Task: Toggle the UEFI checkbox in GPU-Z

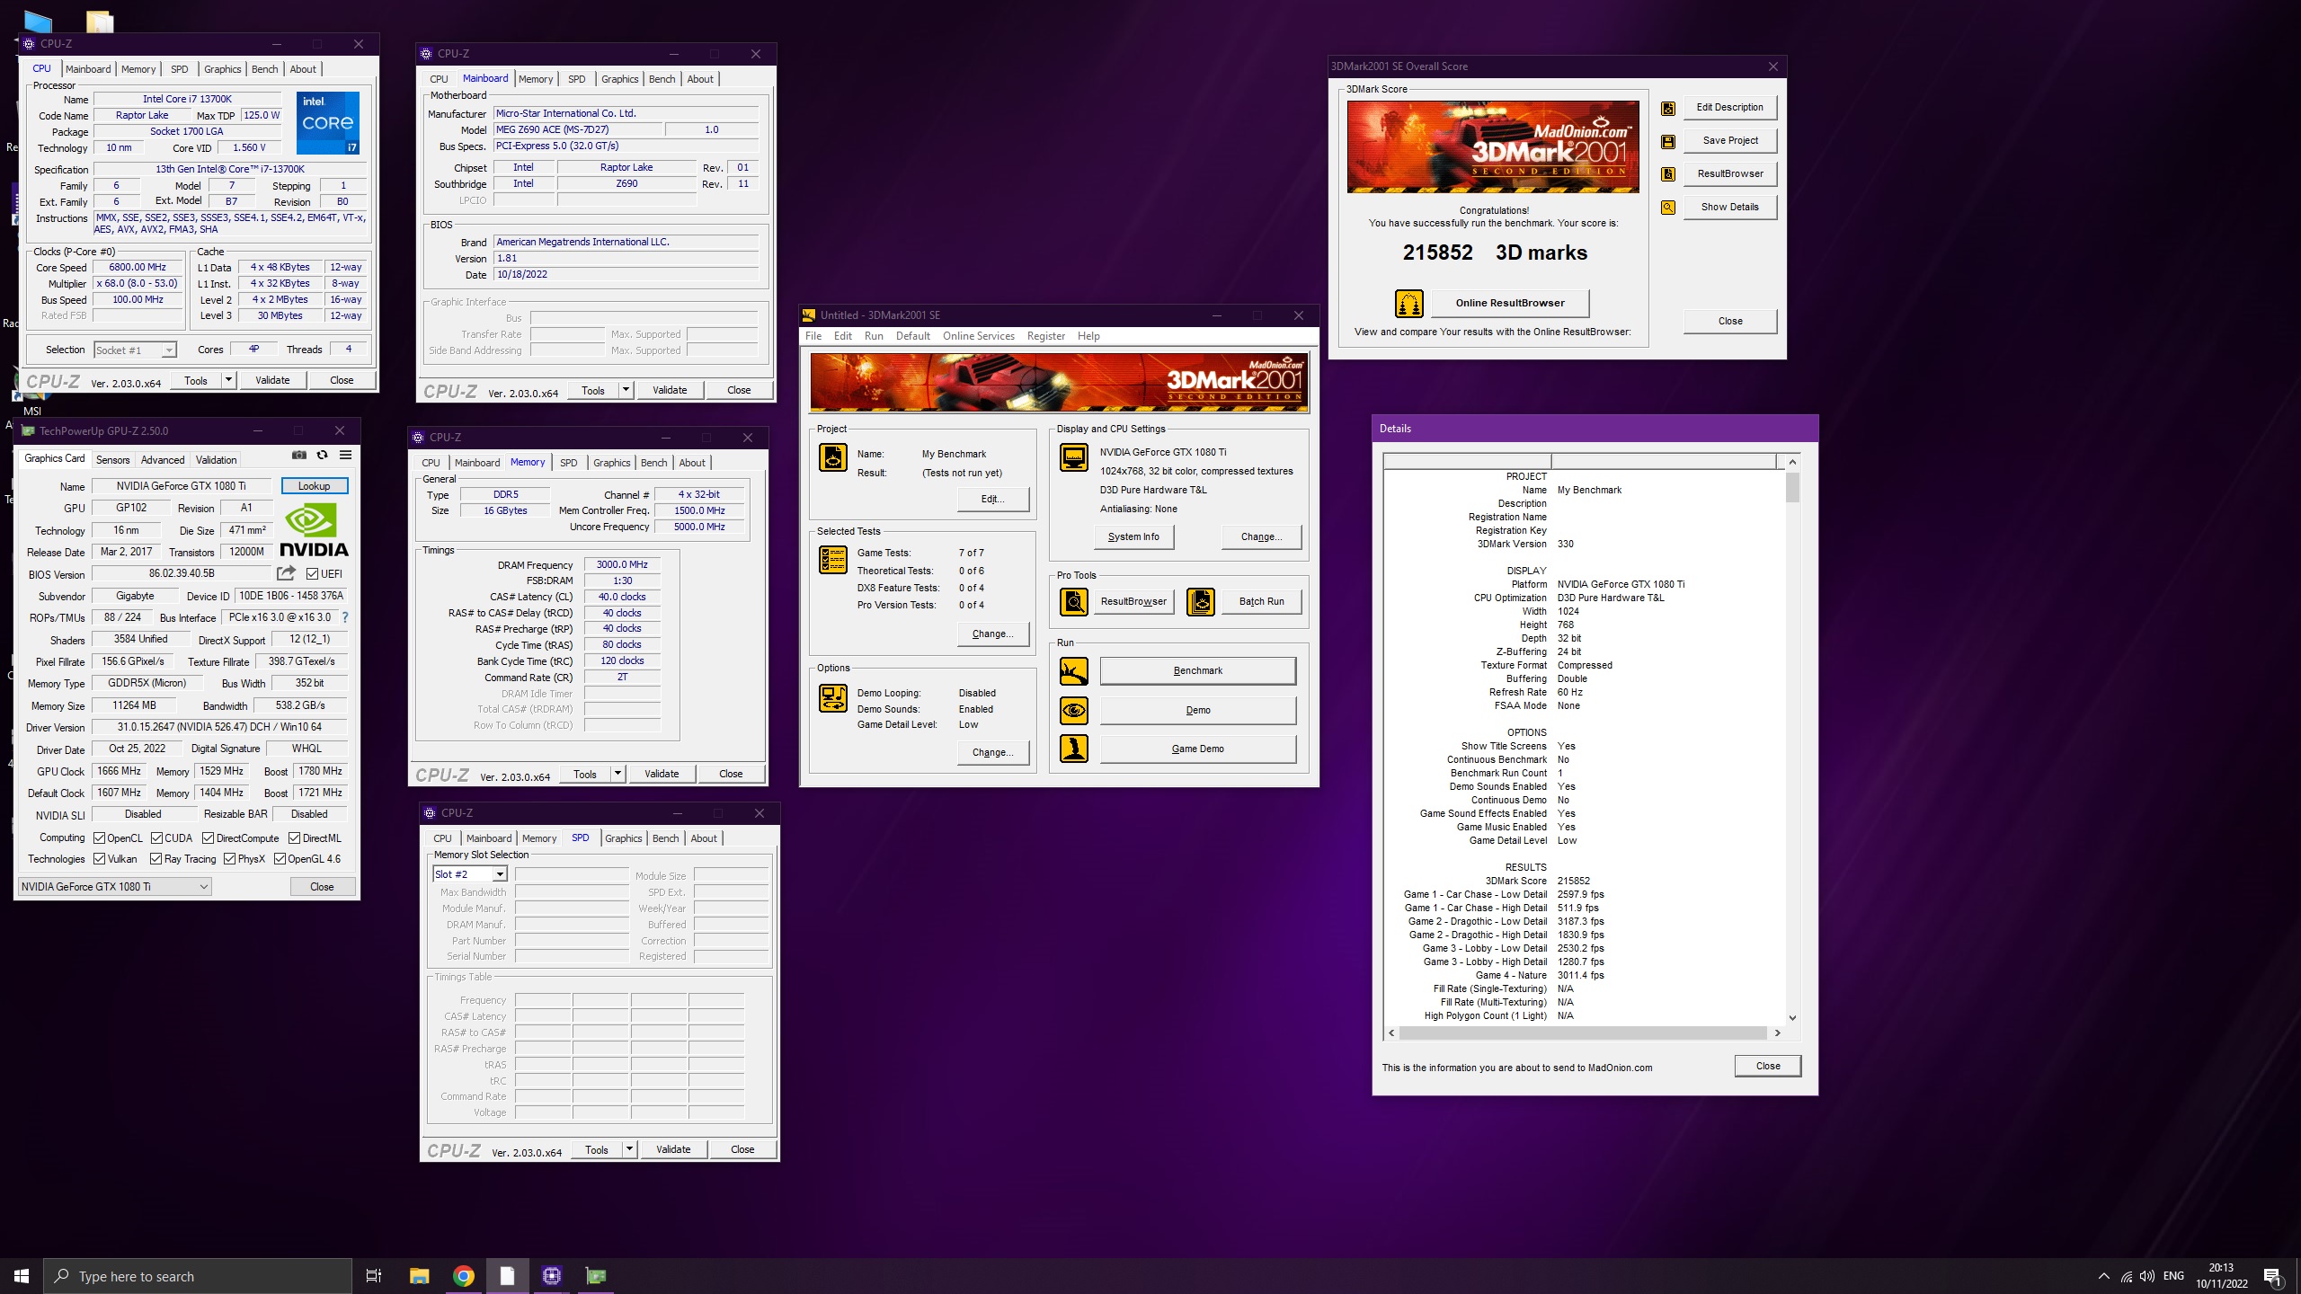Action: 313,574
